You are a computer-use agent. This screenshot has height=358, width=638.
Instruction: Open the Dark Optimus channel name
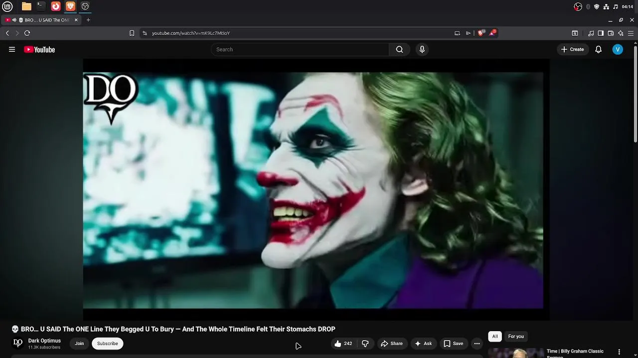click(44, 341)
